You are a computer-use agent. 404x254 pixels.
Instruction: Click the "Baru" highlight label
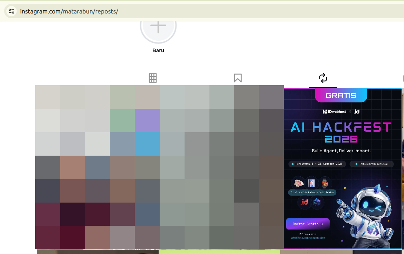158,50
